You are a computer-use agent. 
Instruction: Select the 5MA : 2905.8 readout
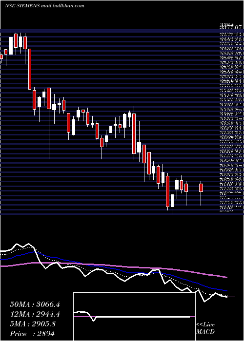point(33,324)
